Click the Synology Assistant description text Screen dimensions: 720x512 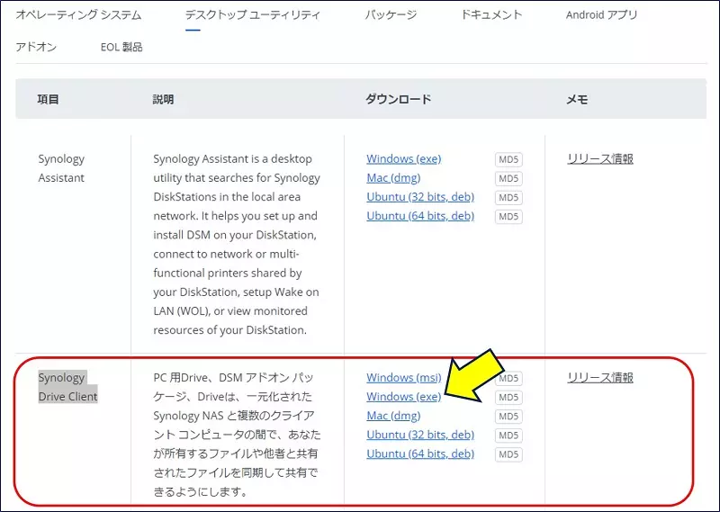[237, 244]
